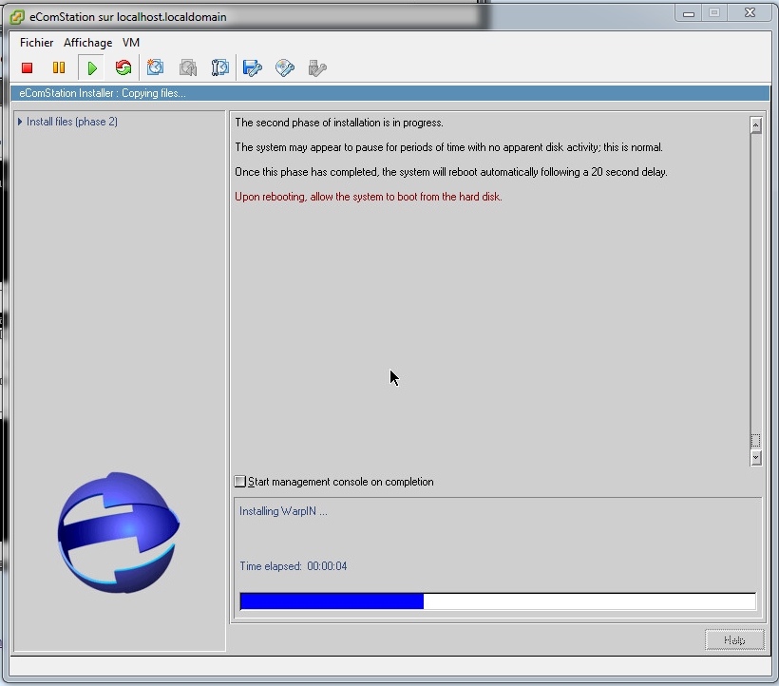Click the Help button
This screenshot has height=686, width=779.
pyautogui.click(x=734, y=639)
